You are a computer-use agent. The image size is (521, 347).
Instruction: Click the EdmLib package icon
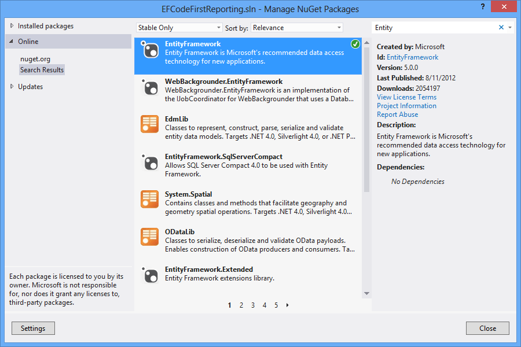coord(149,124)
